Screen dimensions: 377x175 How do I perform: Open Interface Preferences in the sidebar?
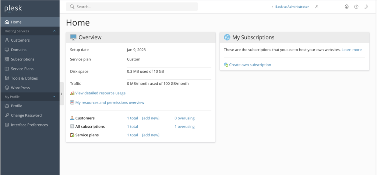(30, 125)
